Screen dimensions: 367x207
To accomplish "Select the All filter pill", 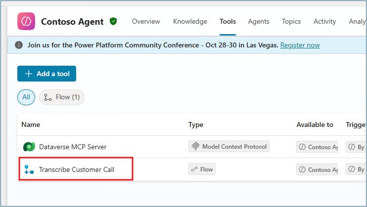I will click(x=26, y=97).
